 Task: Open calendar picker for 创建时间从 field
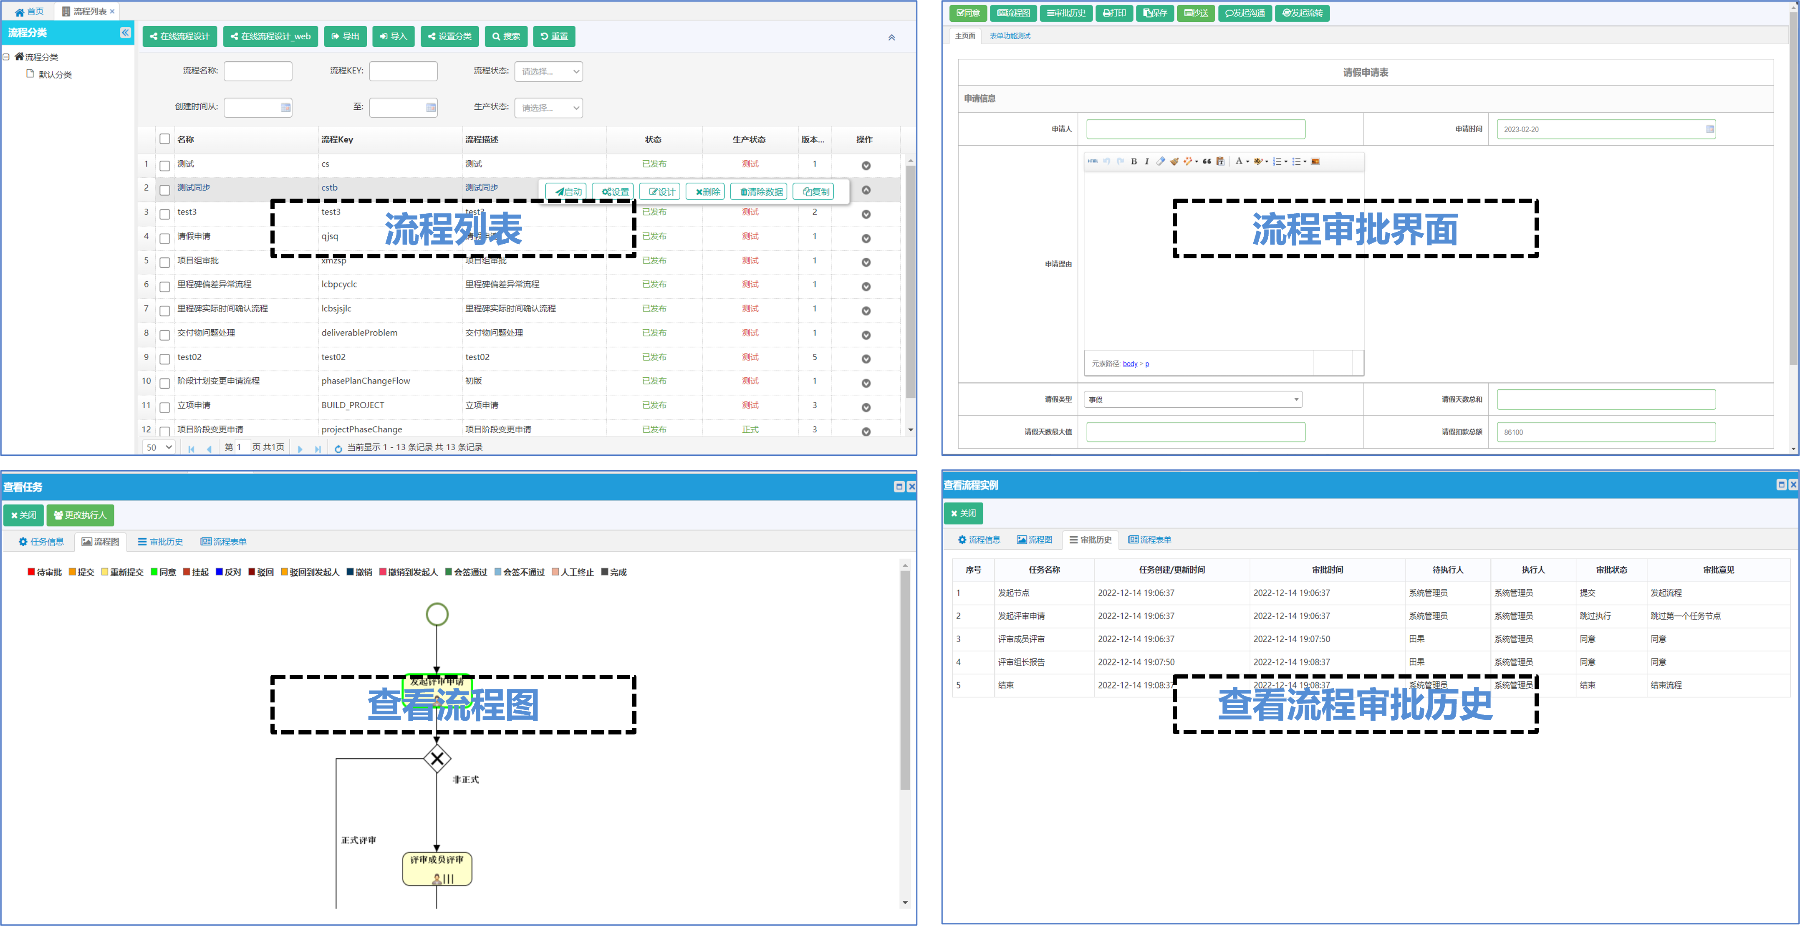[x=285, y=108]
